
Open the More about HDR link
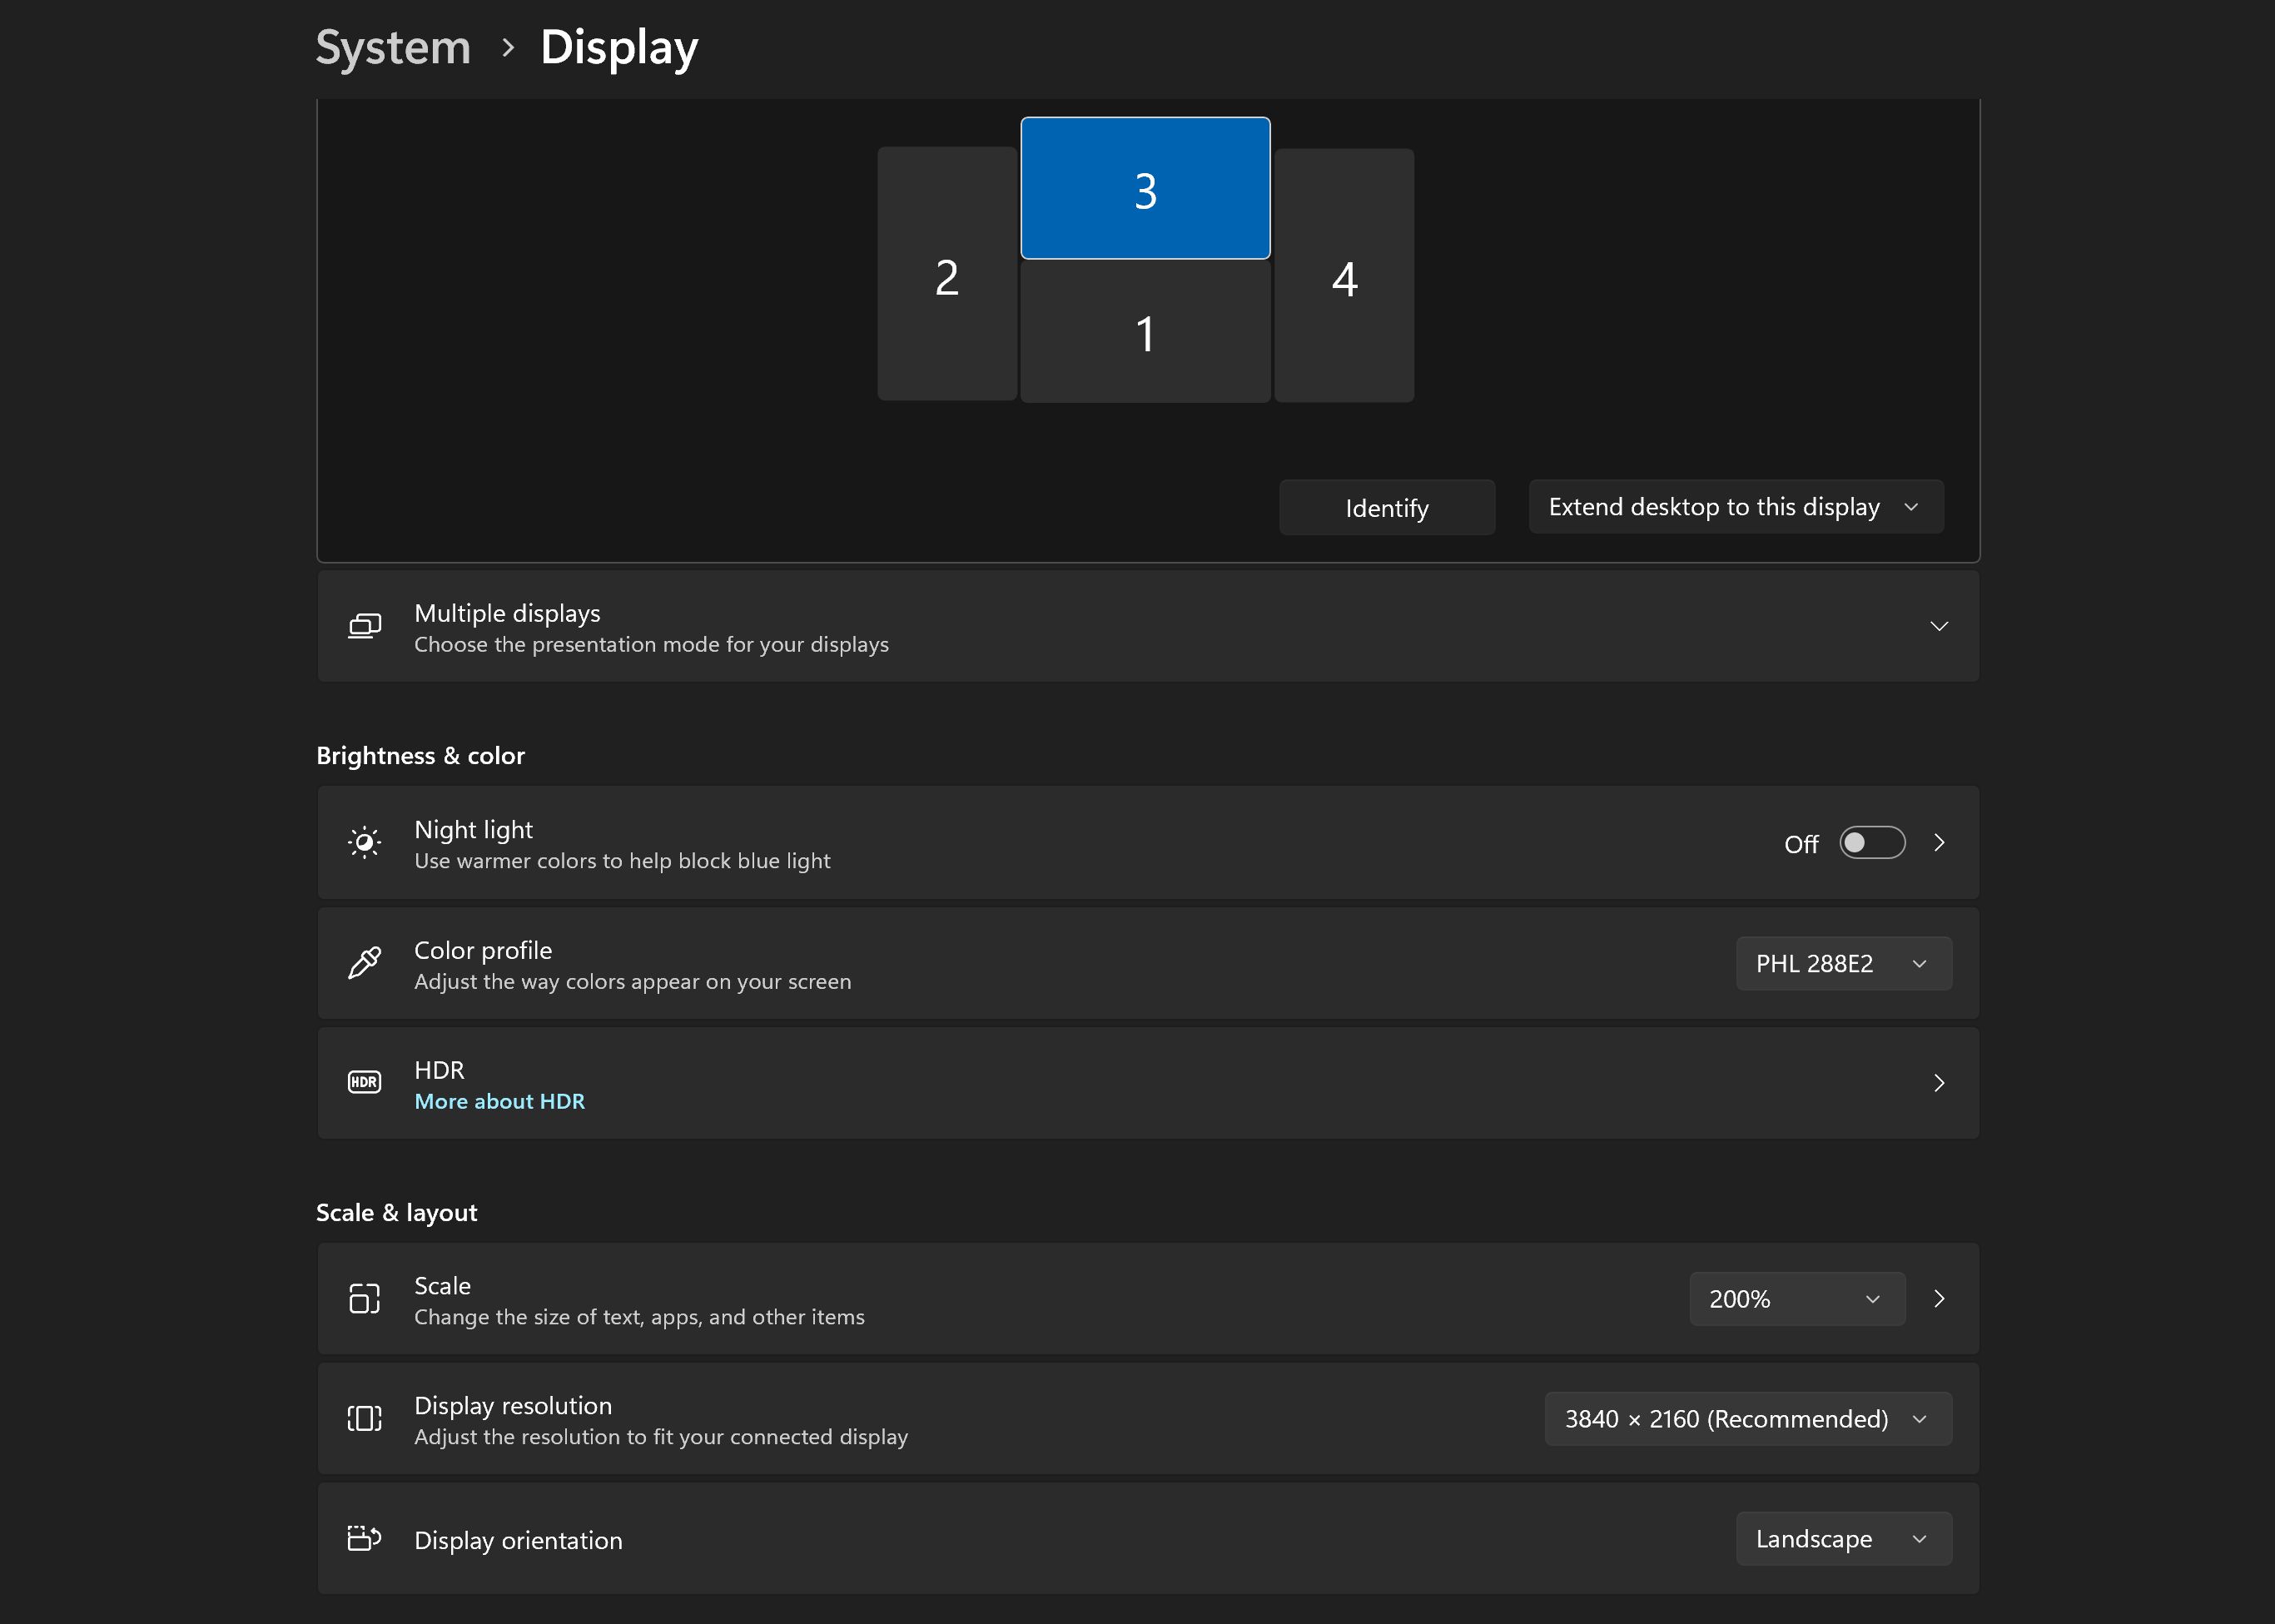coord(499,1100)
